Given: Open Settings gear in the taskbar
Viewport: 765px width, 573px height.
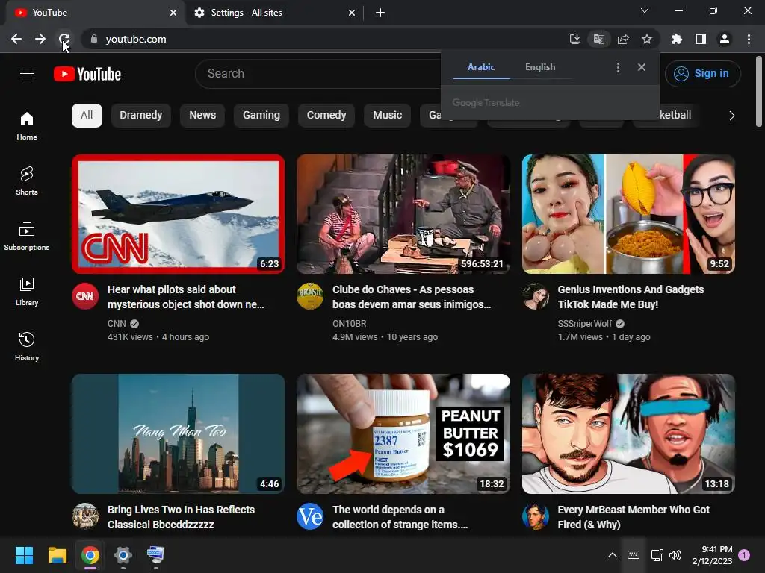Looking at the screenshot, I should click(123, 555).
